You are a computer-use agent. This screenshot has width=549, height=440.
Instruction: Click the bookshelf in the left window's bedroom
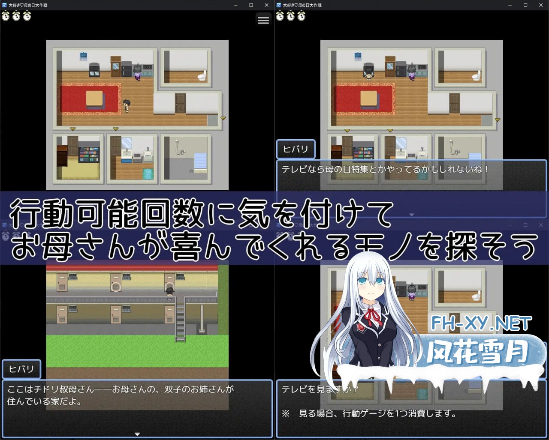point(89,155)
